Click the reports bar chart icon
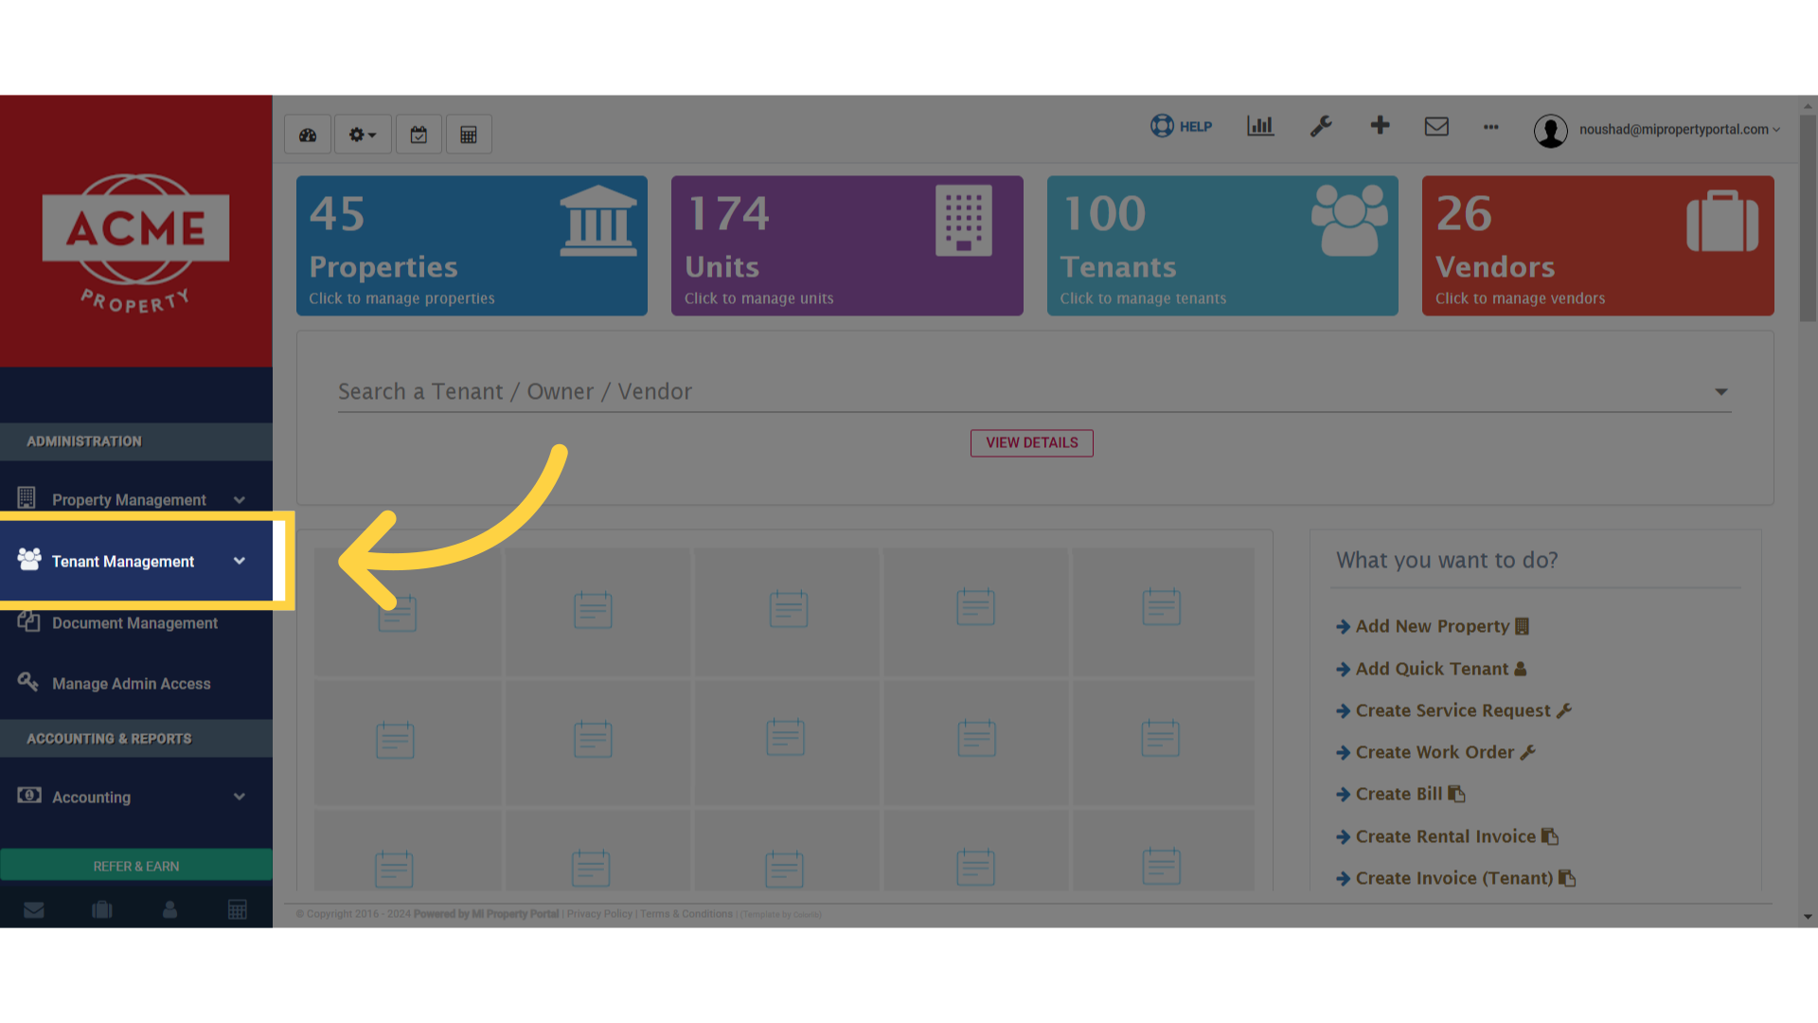Screen dimensions: 1818x1023 [1259, 126]
